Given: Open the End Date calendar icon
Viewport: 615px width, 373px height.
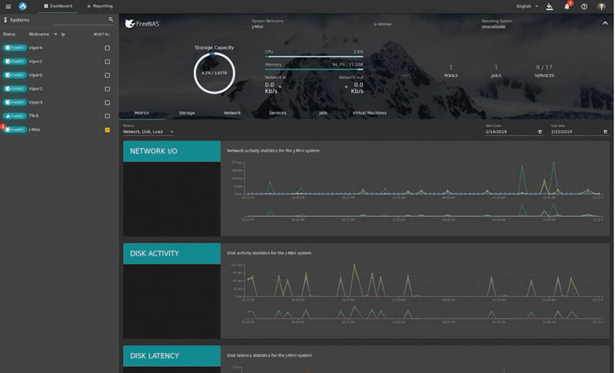Looking at the screenshot, I should 605,132.
